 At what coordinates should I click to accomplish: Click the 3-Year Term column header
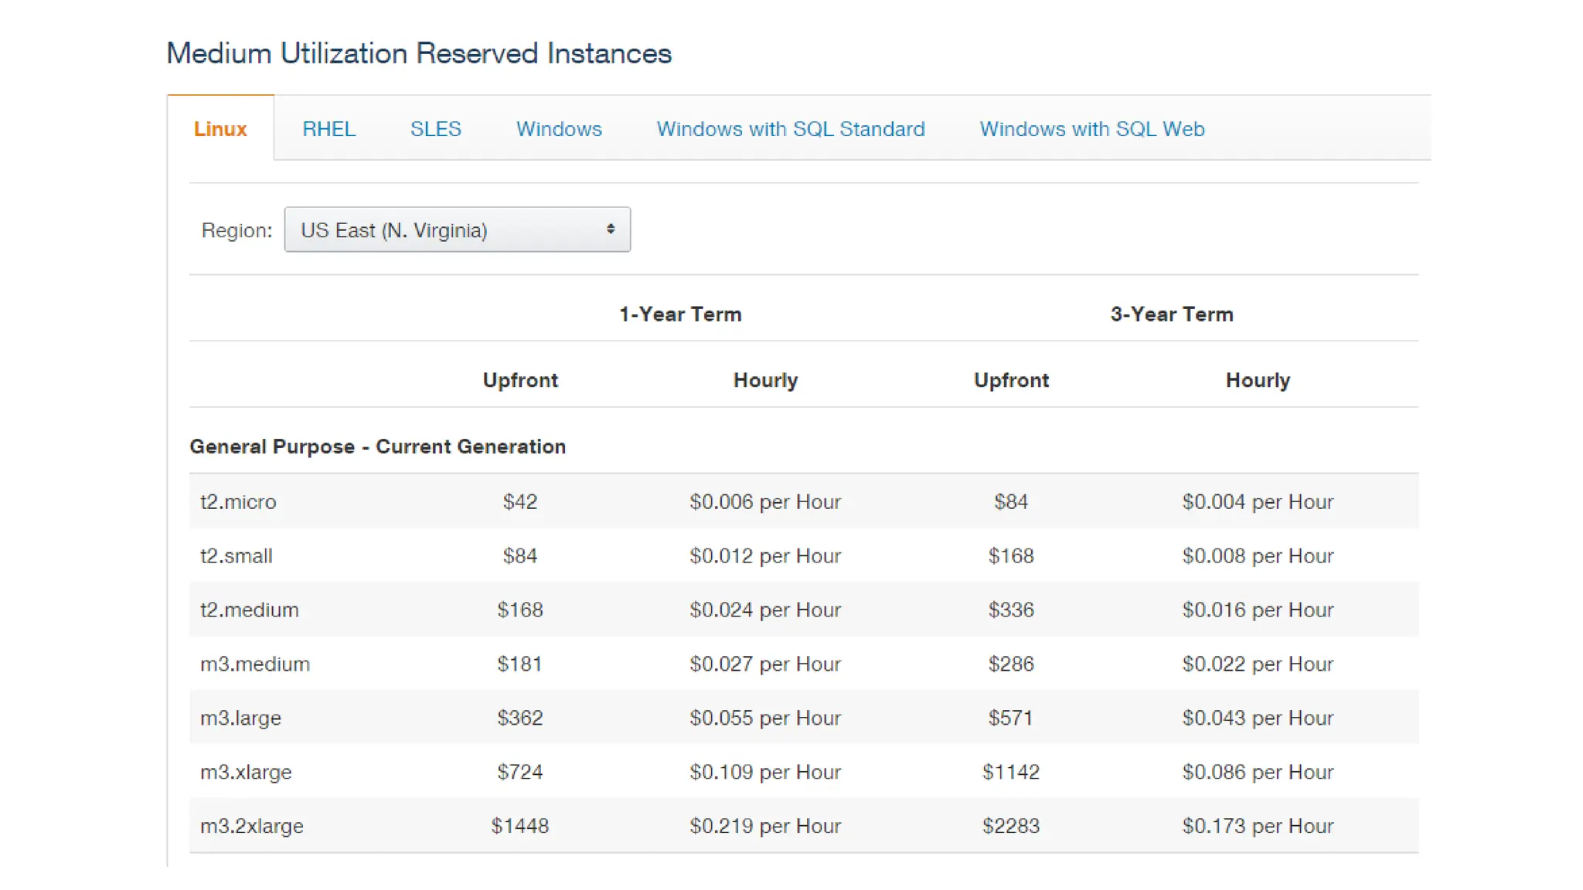click(x=1171, y=314)
